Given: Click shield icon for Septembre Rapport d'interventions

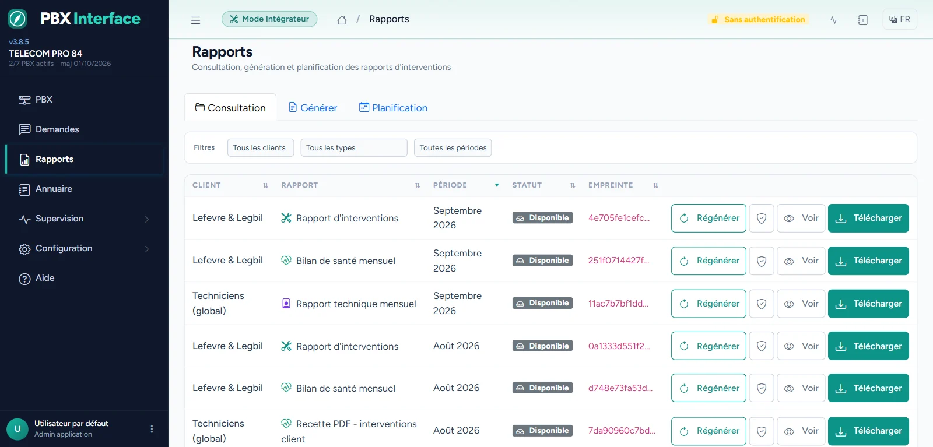Looking at the screenshot, I should click(762, 219).
